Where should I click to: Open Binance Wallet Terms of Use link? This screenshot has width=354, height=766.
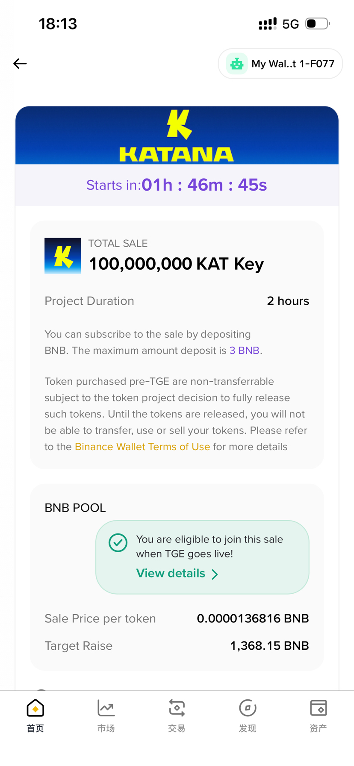(142, 447)
